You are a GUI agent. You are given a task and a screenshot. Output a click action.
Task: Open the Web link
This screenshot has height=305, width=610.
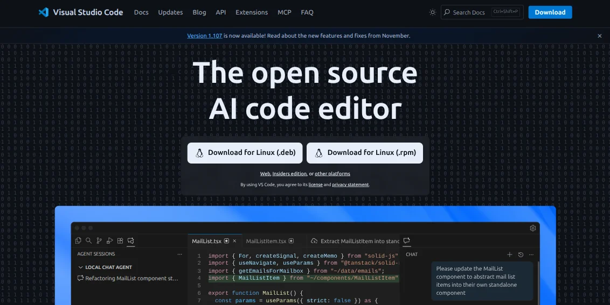coord(265,174)
